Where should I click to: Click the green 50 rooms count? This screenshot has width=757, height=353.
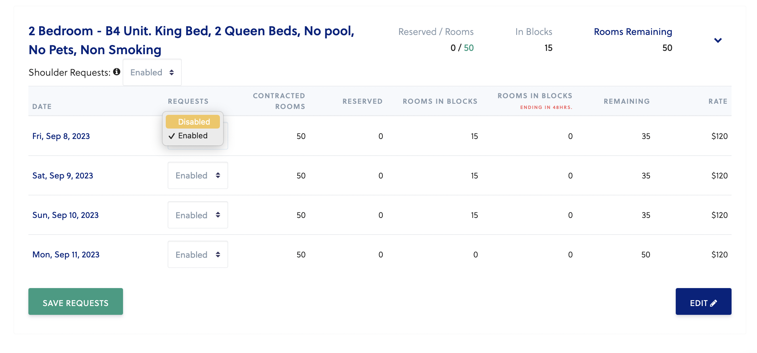pyautogui.click(x=469, y=48)
